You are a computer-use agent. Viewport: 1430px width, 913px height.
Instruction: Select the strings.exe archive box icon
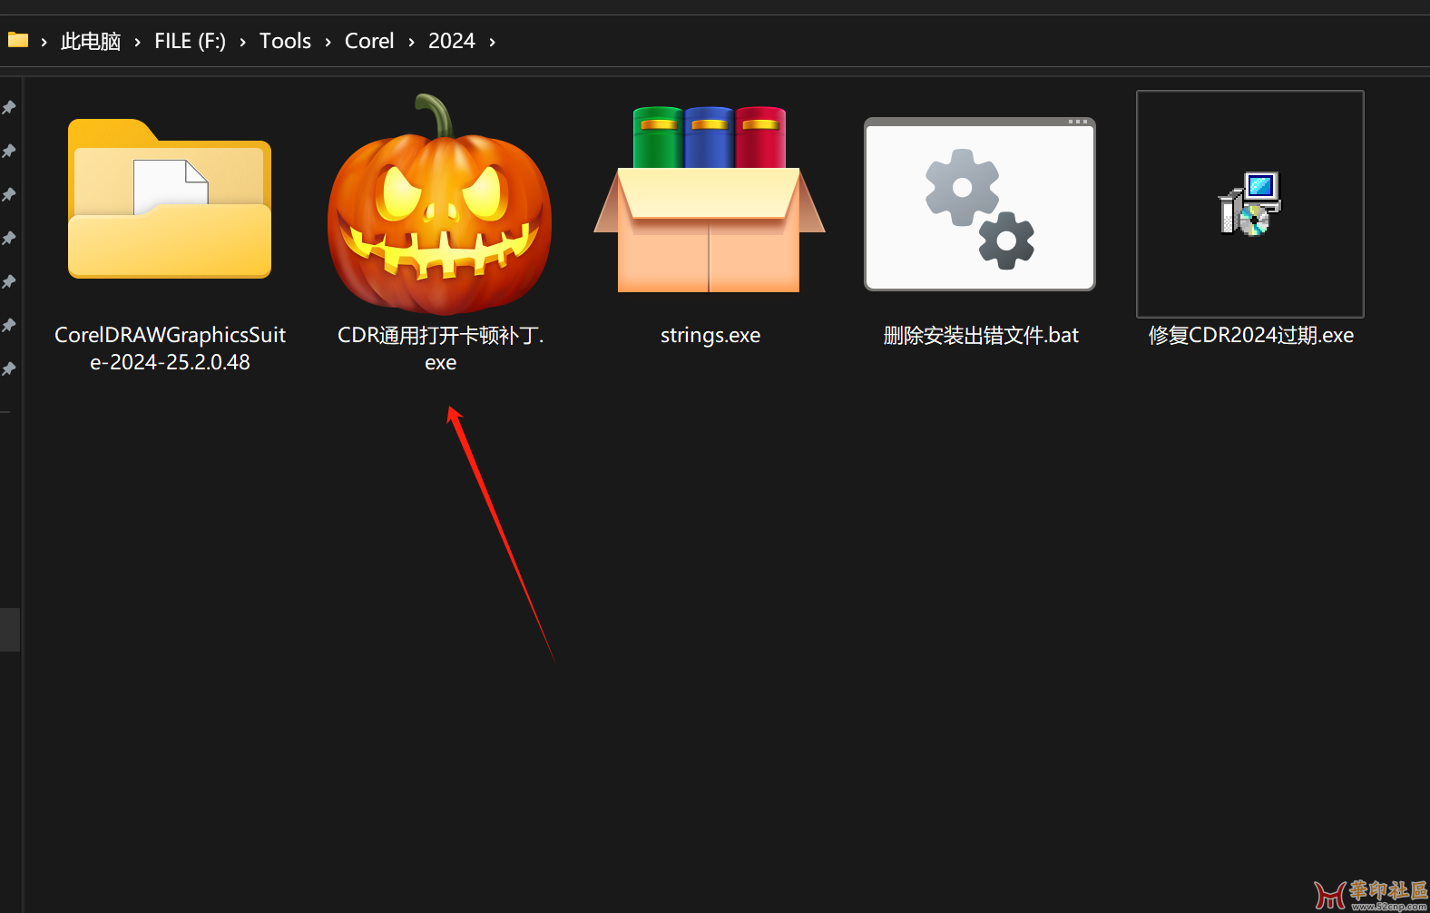[710, 200]
